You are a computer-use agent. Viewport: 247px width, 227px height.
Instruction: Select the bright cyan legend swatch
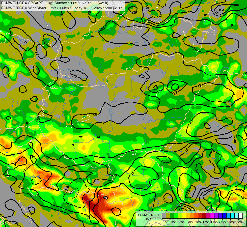click(x=233, y=216)
